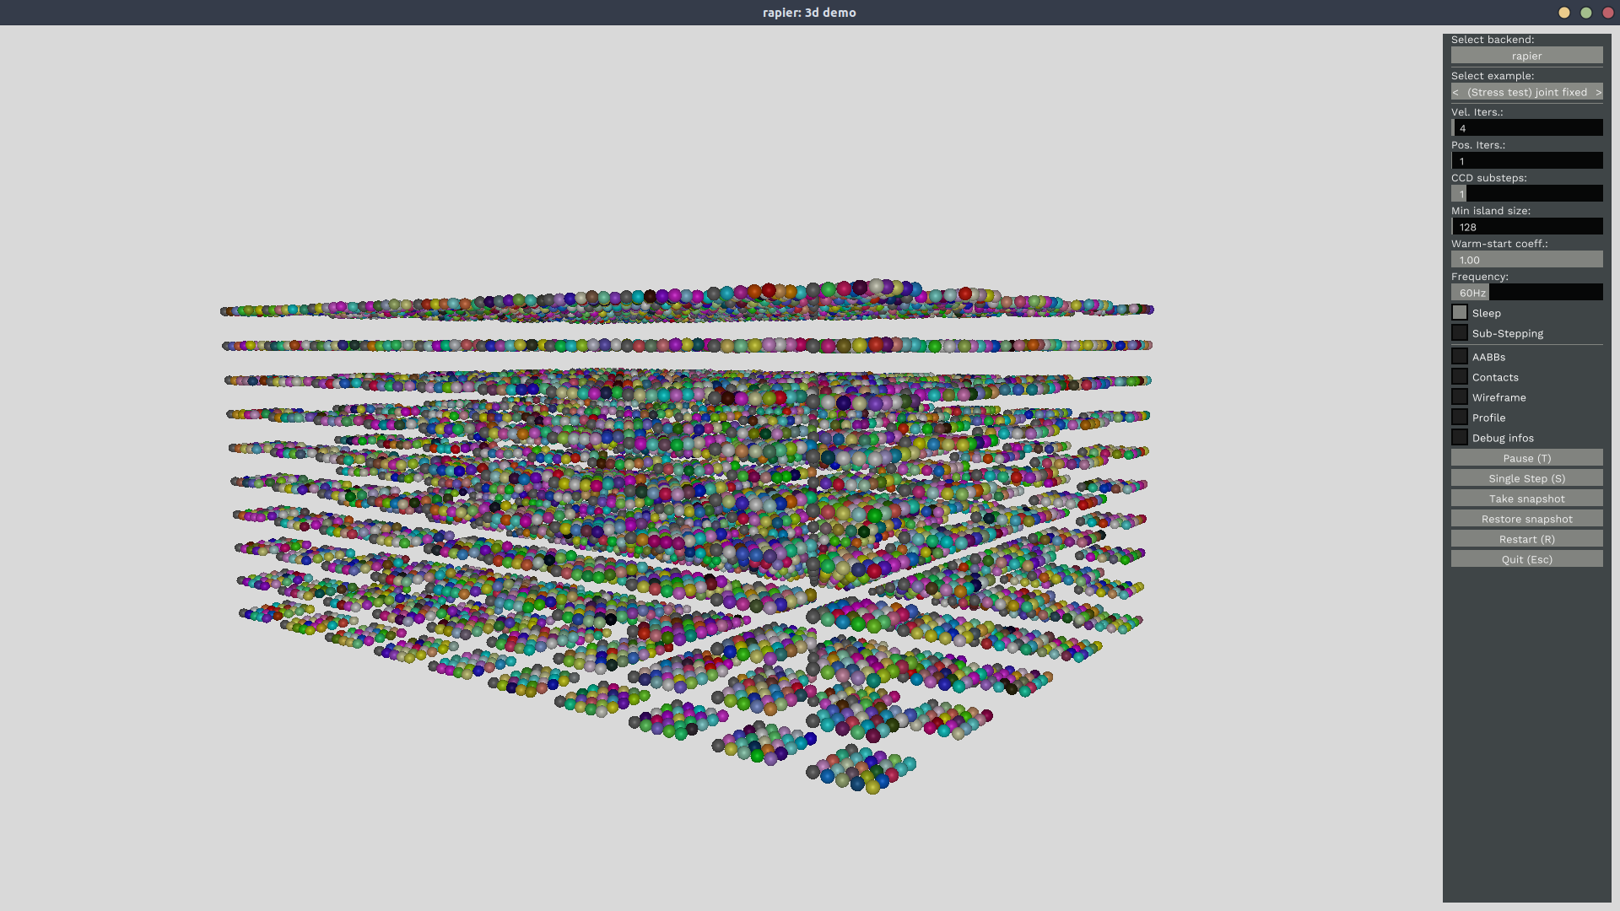1620x911 pixels.
Task: Go to previous example with left arrow
Action: [x=1455, y=92]
